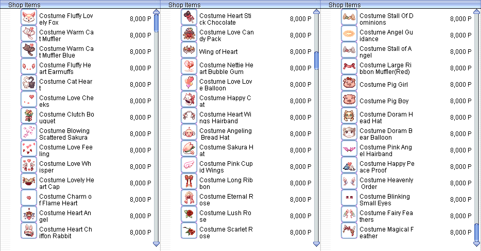
Task: Choose the Costume Clutch Bouquet icon
Action: point(29,116)
